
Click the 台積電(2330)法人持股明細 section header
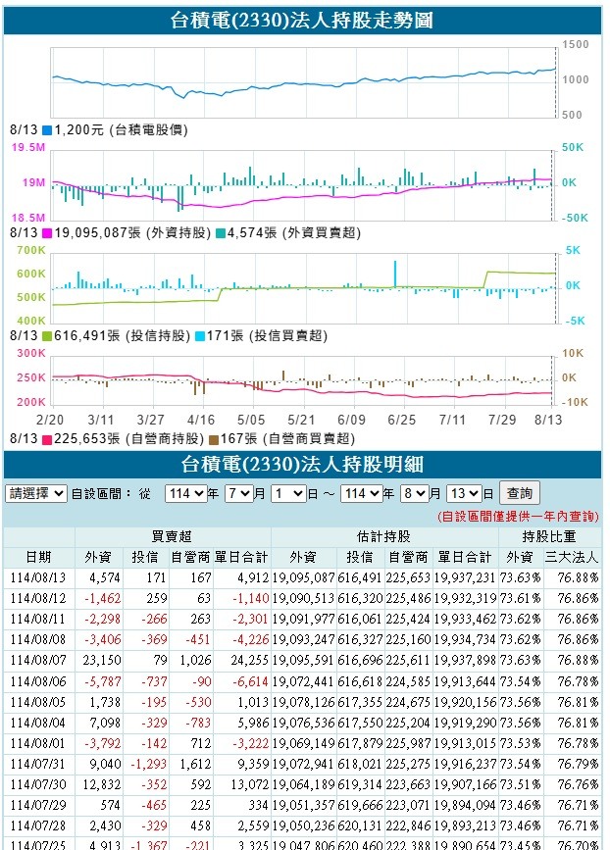tap(303, 465)
